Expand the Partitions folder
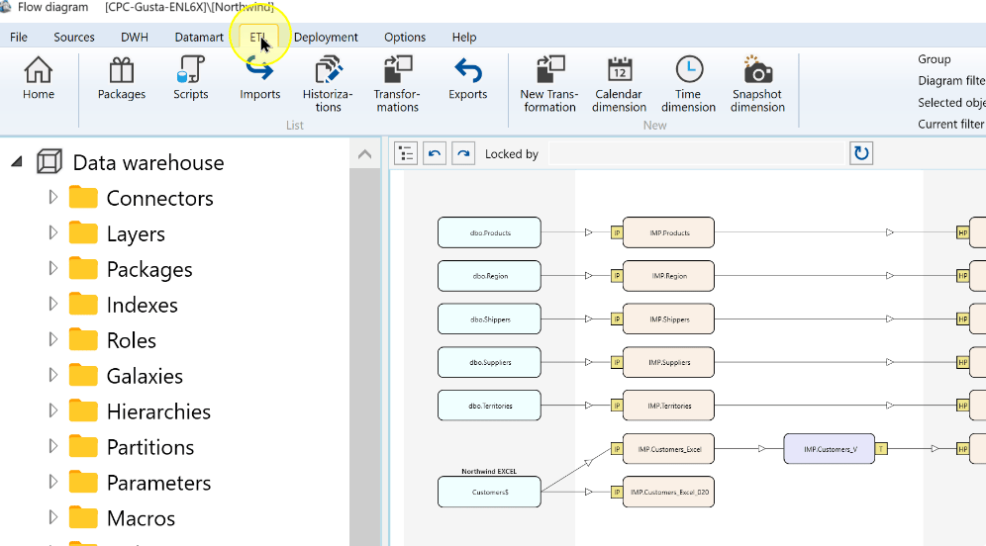This screenshot has height=546, width=986. pyautogui.click(x=52, y=446)
